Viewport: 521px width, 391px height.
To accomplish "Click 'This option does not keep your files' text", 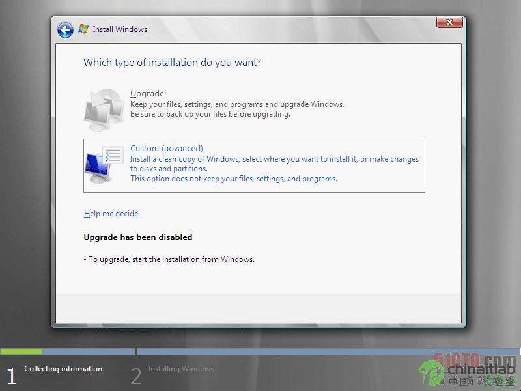I will (x=234, y=179).
